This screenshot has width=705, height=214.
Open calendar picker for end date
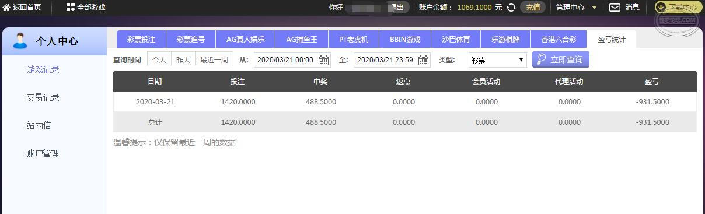[424, 60]
